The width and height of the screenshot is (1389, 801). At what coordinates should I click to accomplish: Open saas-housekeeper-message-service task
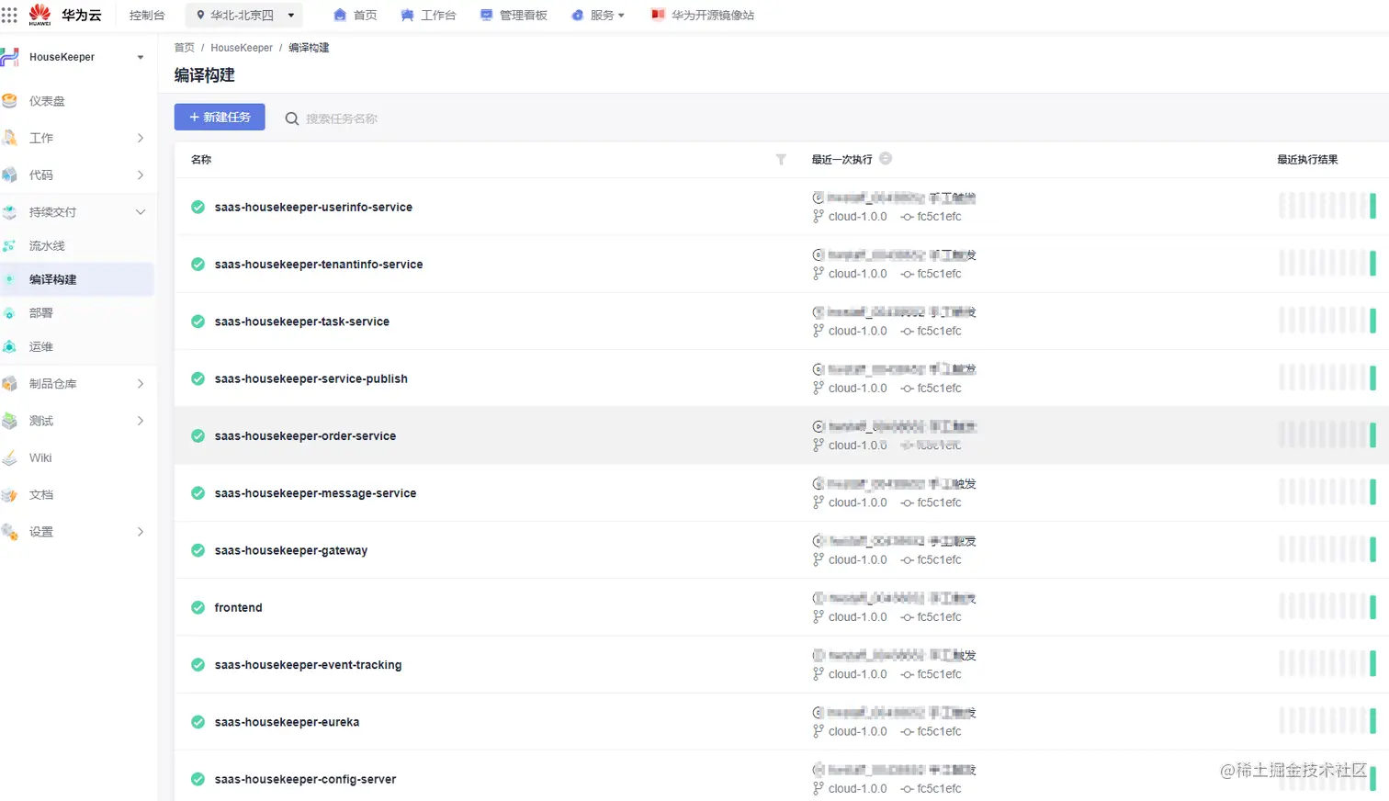coord(315,493)
